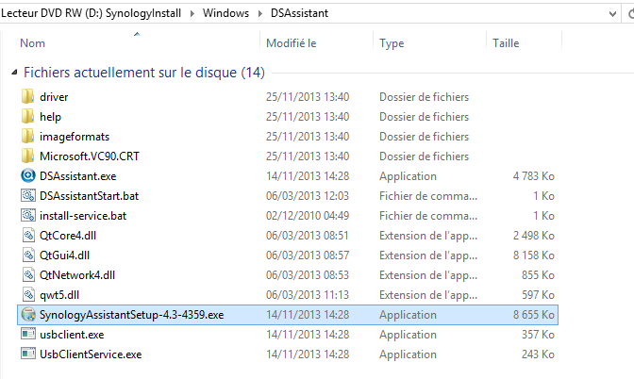Click the date 06/03/2013 08:57
Screen dimensions: 634x379
tap(308, 255)
